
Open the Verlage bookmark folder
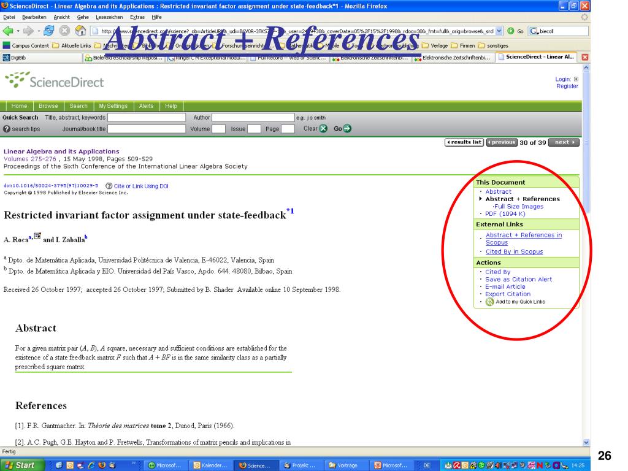point(435,45)
